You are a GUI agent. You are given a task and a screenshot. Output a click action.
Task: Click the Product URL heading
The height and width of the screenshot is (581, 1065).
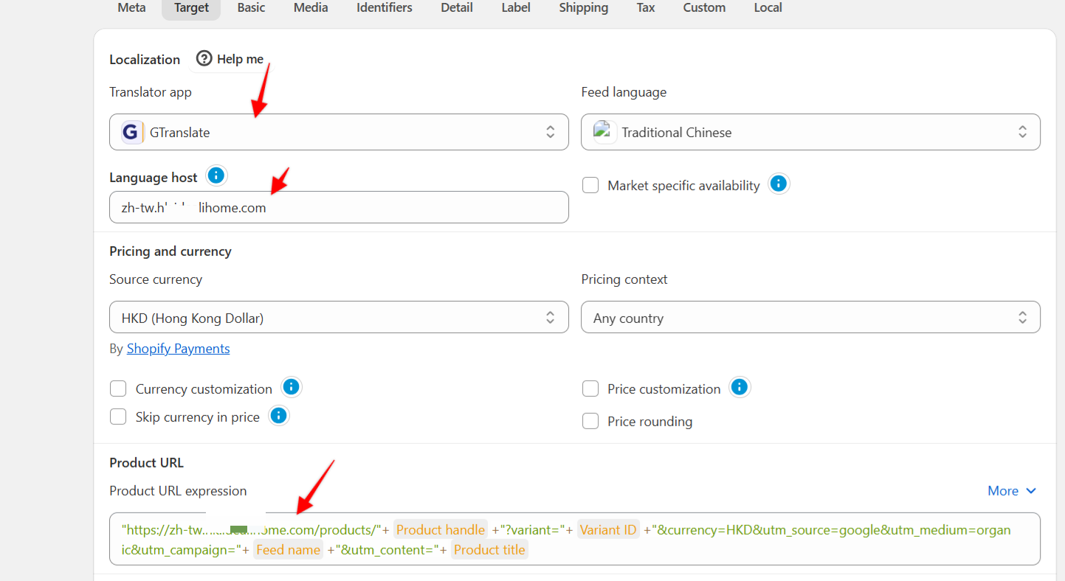[x=146, y=463]
